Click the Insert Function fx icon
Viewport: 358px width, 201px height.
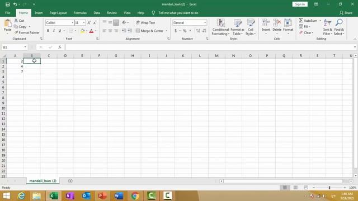pyautogui.click(x=60, y=47)
